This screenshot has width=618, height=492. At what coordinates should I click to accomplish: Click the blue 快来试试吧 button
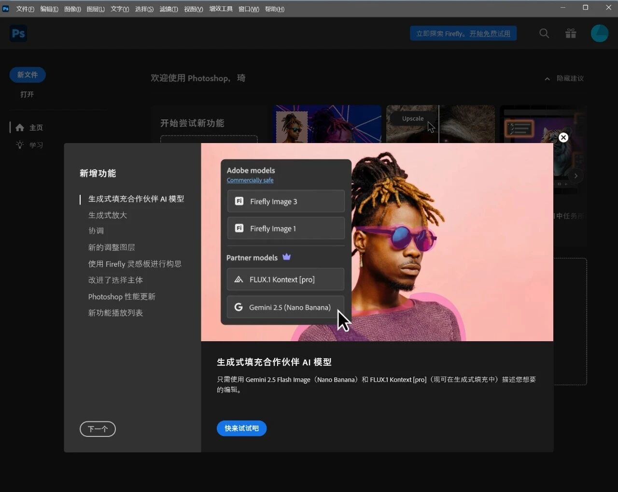click(x=241, y=428)
